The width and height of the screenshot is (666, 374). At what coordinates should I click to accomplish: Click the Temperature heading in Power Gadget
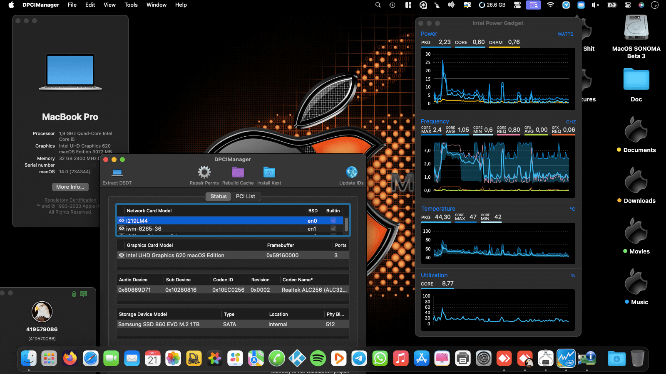pos(438,209)
